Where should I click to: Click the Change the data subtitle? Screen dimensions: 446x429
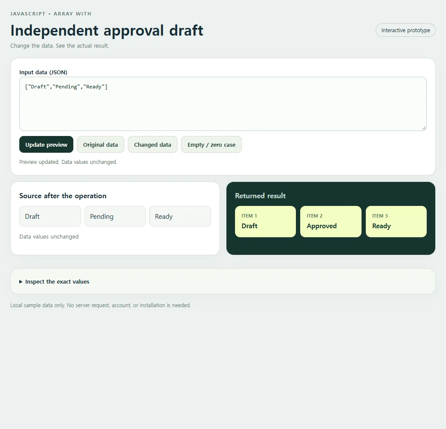(x=60, y=46)
